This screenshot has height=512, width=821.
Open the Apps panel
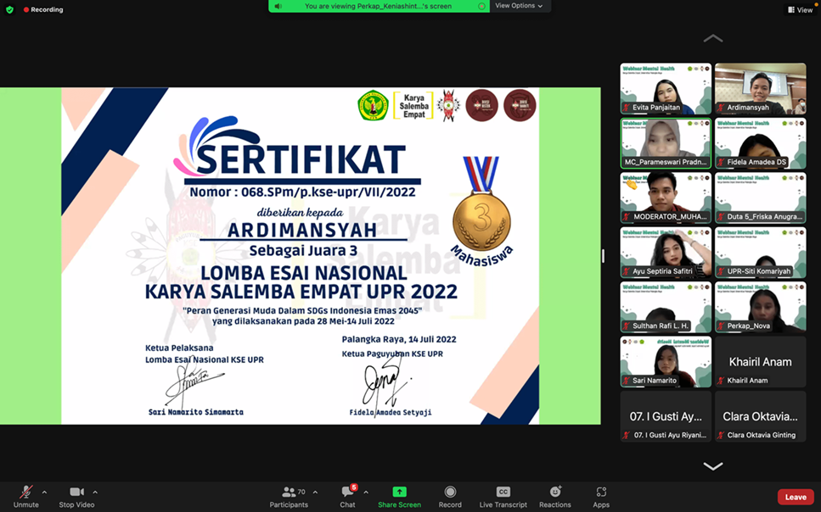click(x=601, y=496)
